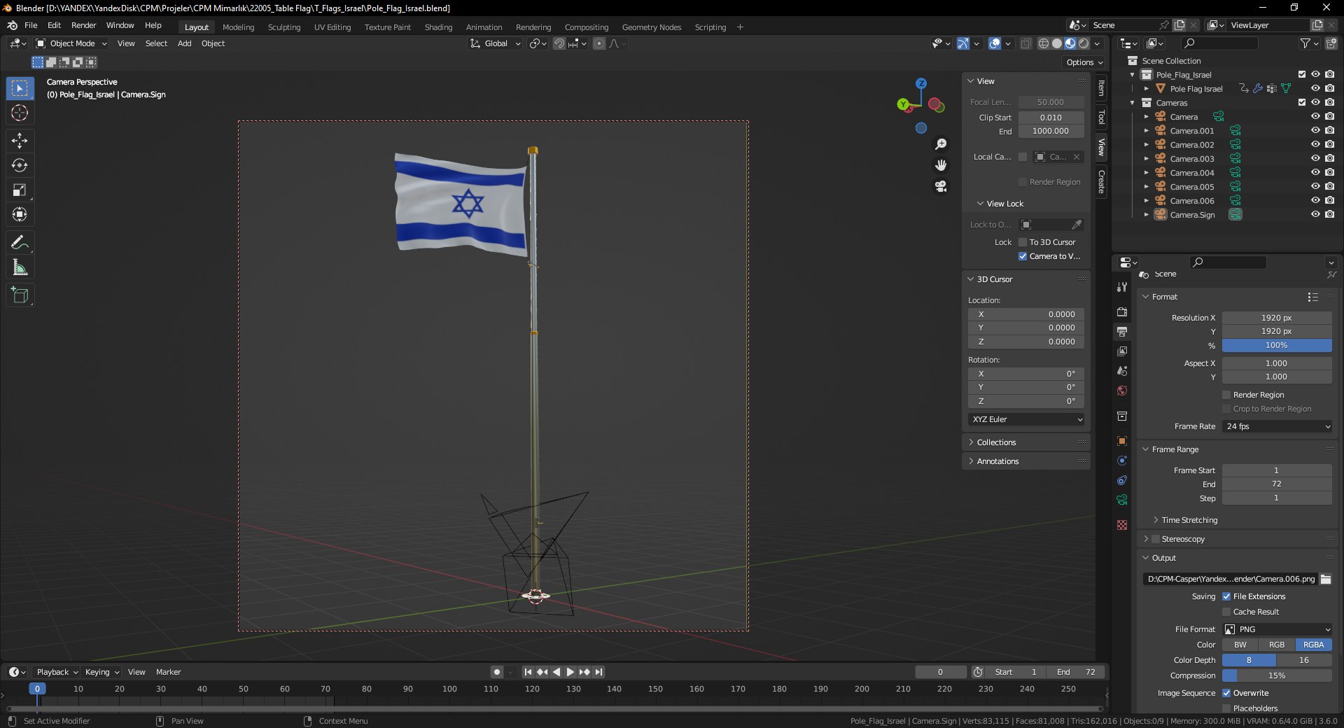
Task: Click the zoom magnifier viewport icon
Action: pos(941,144)
